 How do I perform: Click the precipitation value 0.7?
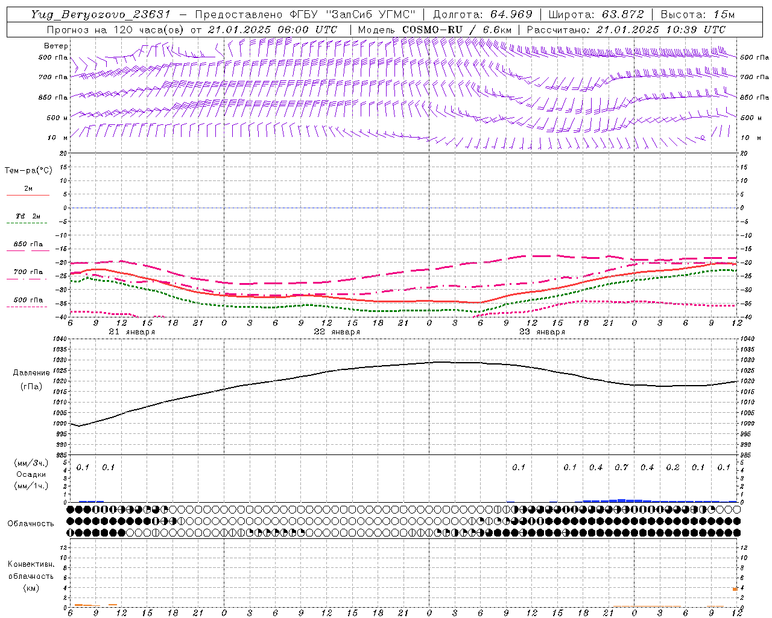click(621, 468)
